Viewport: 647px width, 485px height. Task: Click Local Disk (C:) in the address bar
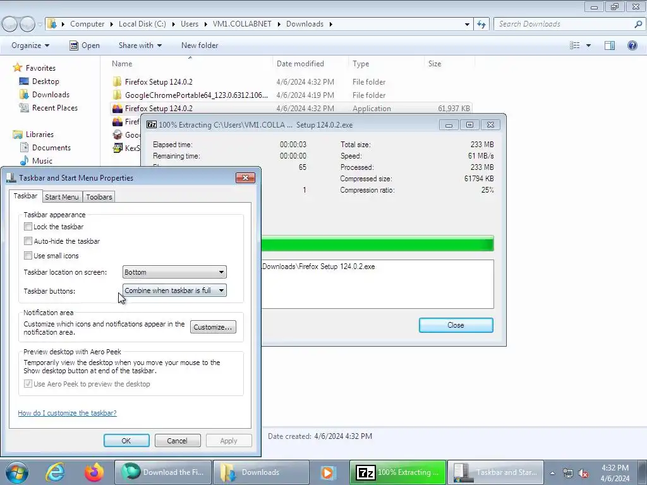[x=142, y=24]
